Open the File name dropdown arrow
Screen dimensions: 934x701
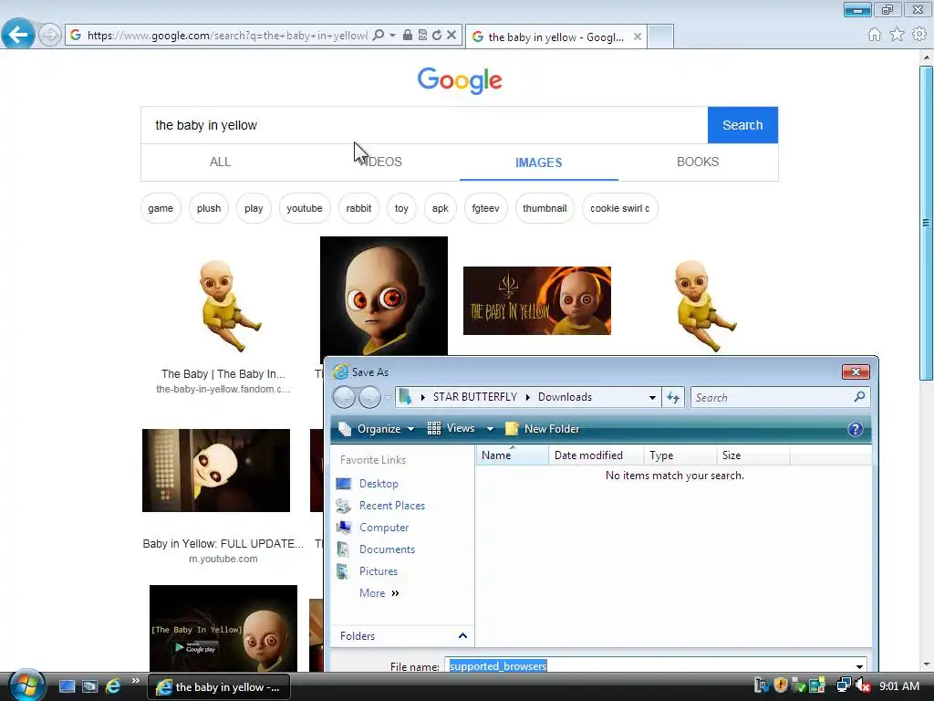(859, 666)
